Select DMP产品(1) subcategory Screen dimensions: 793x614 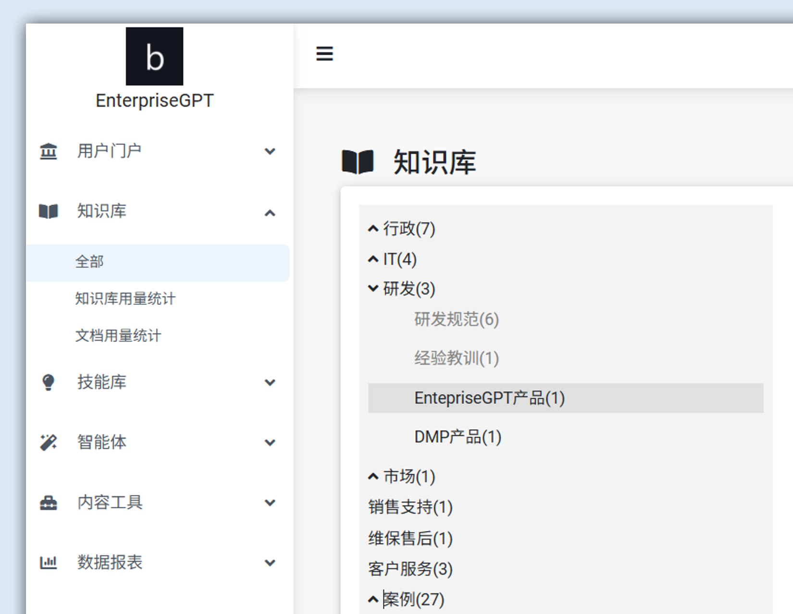click(458, 437)
